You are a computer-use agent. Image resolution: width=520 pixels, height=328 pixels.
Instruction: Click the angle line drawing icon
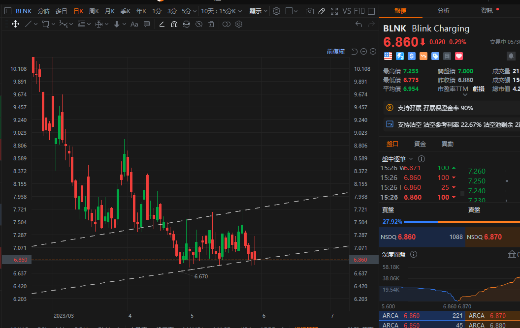coord(162,24)
